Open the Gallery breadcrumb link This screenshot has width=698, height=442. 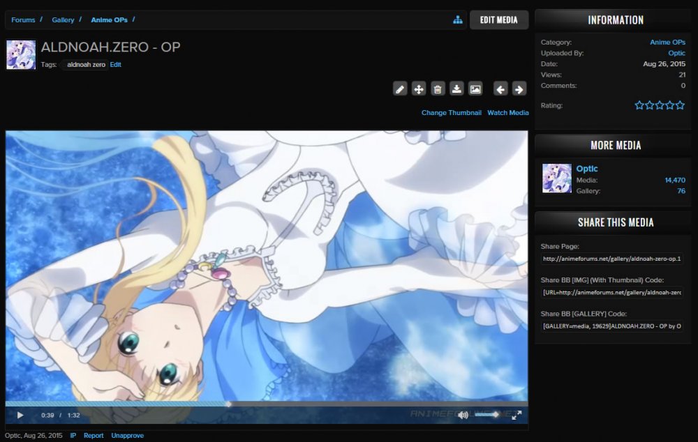click(x=63, y=20)
